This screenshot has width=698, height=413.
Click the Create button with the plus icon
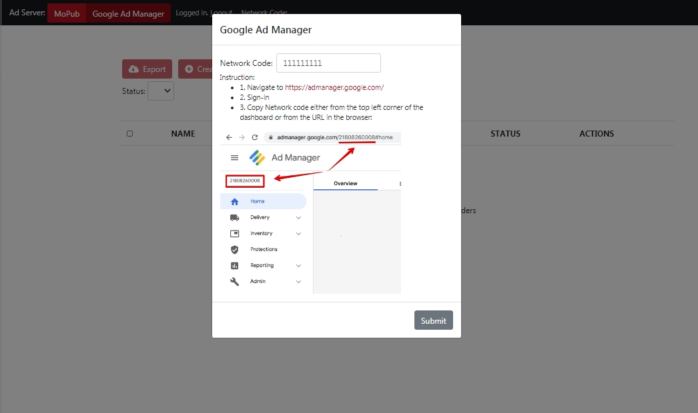(195, 69)
